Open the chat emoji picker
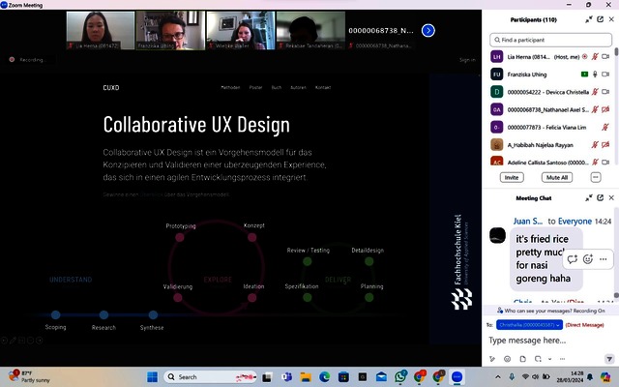619x387 pixels. [507, 359]
